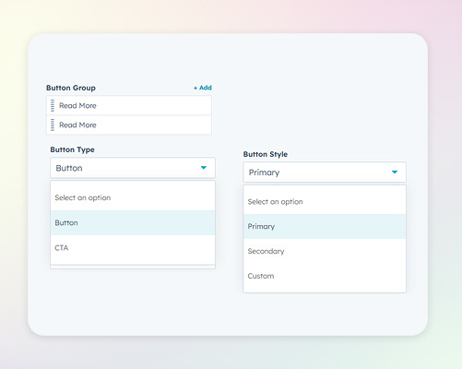Screen dimensions: 462x369
Task: Click the + Add link in Button Group
Action: click(203, 88)
